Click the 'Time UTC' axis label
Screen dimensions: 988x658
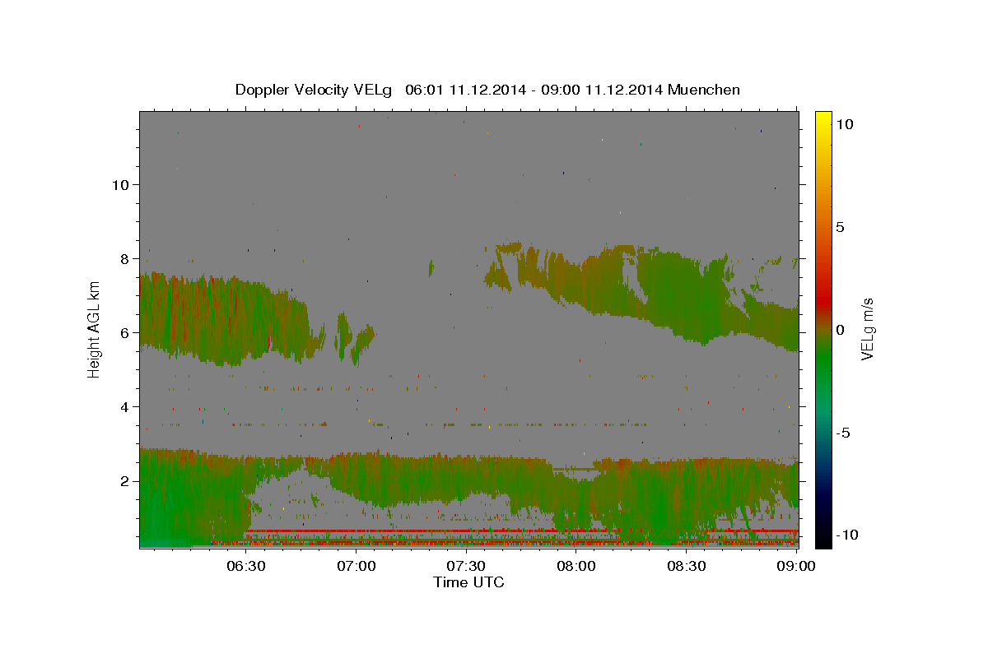pyautogui.click(x=468, y=582)
